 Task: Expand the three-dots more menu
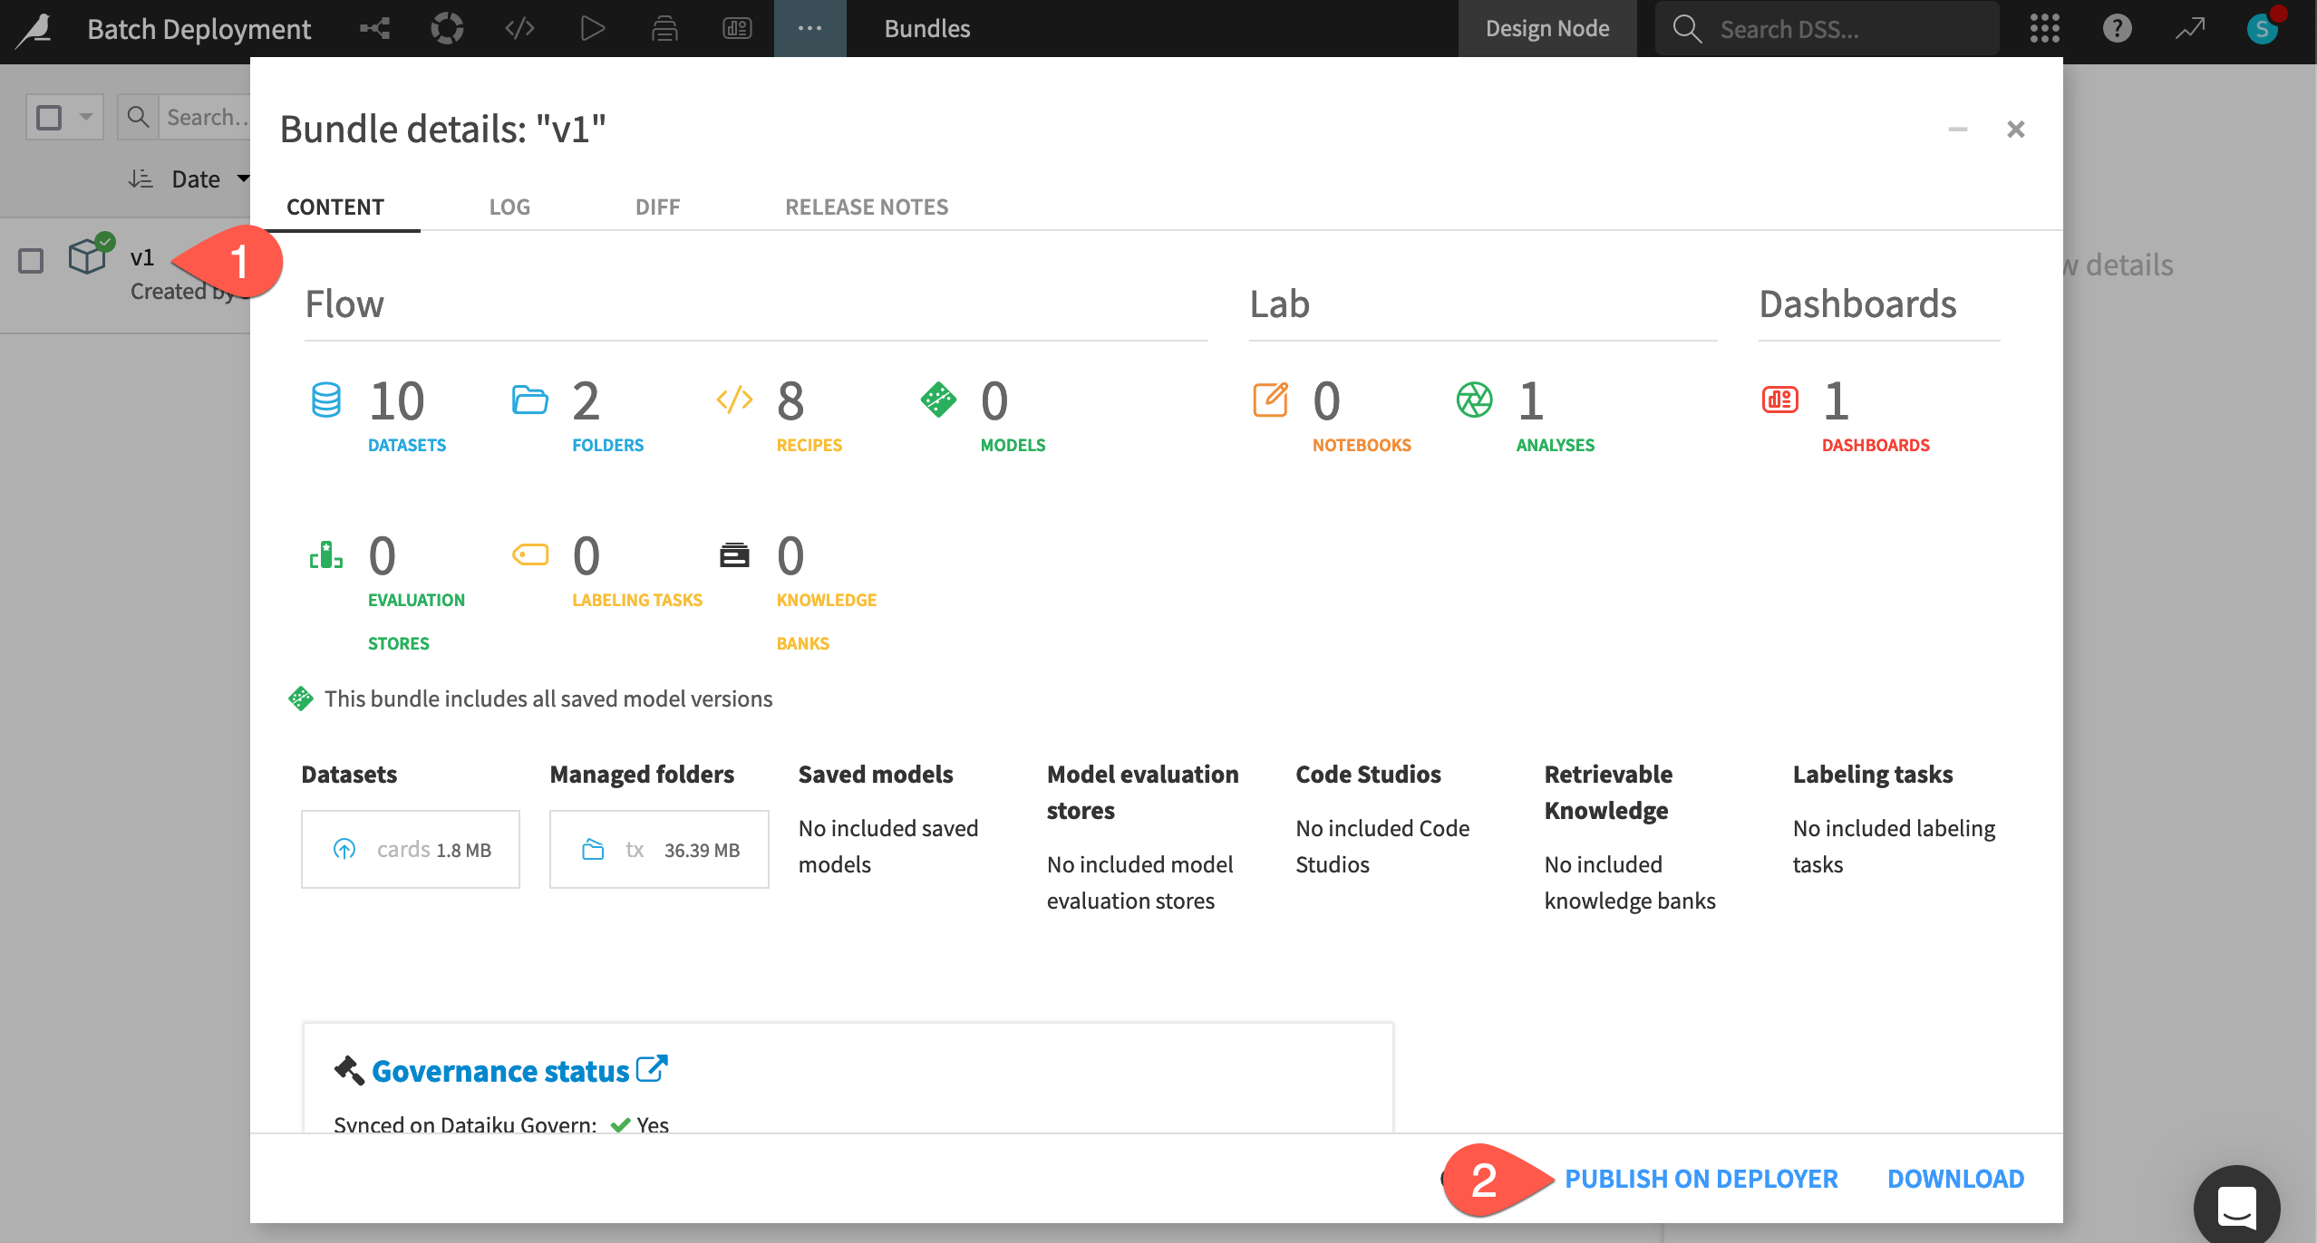pos(809,29)
